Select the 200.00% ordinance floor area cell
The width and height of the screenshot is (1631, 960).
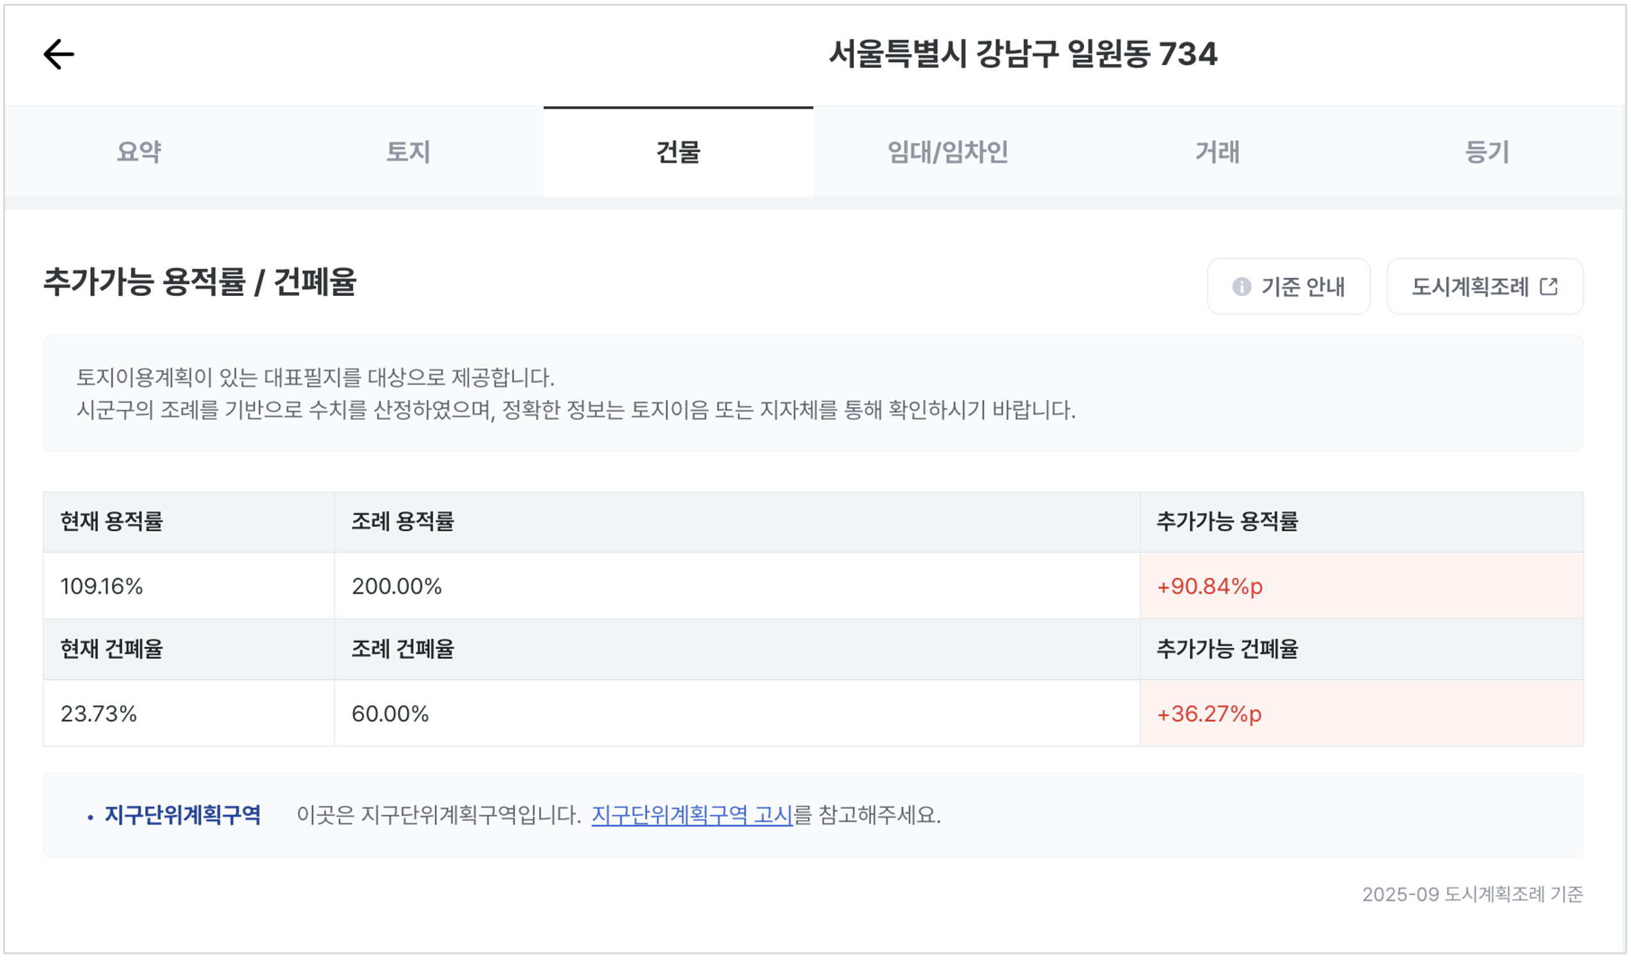pos(397,587)
